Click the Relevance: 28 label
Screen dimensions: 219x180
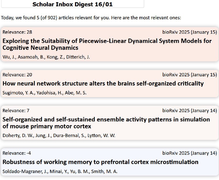coord(17,32)
